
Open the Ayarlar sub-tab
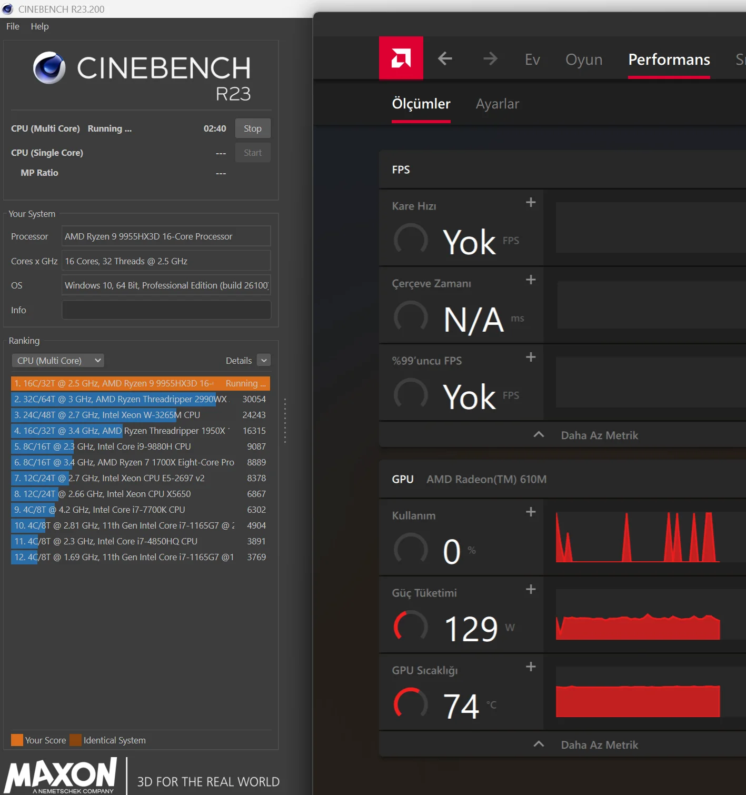pyautogui.click(x=498, y=104)
